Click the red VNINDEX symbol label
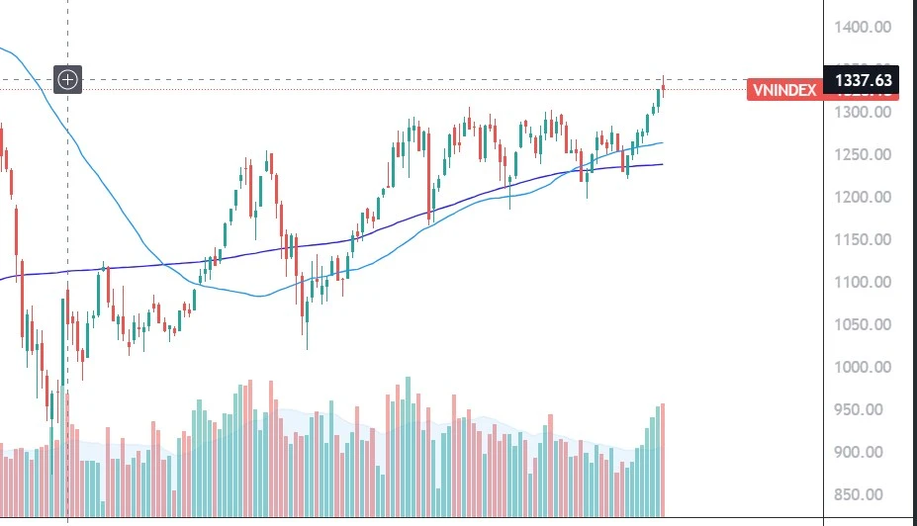The height and width of the screenshot is (526, 917). pos(783,90)
